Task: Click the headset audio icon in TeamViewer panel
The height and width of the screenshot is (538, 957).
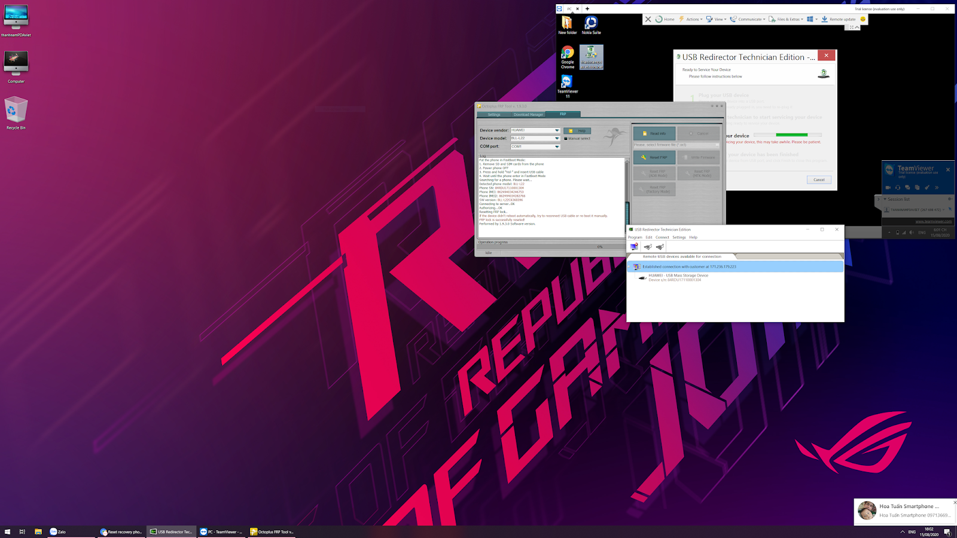Action: [x=898, y=187]
